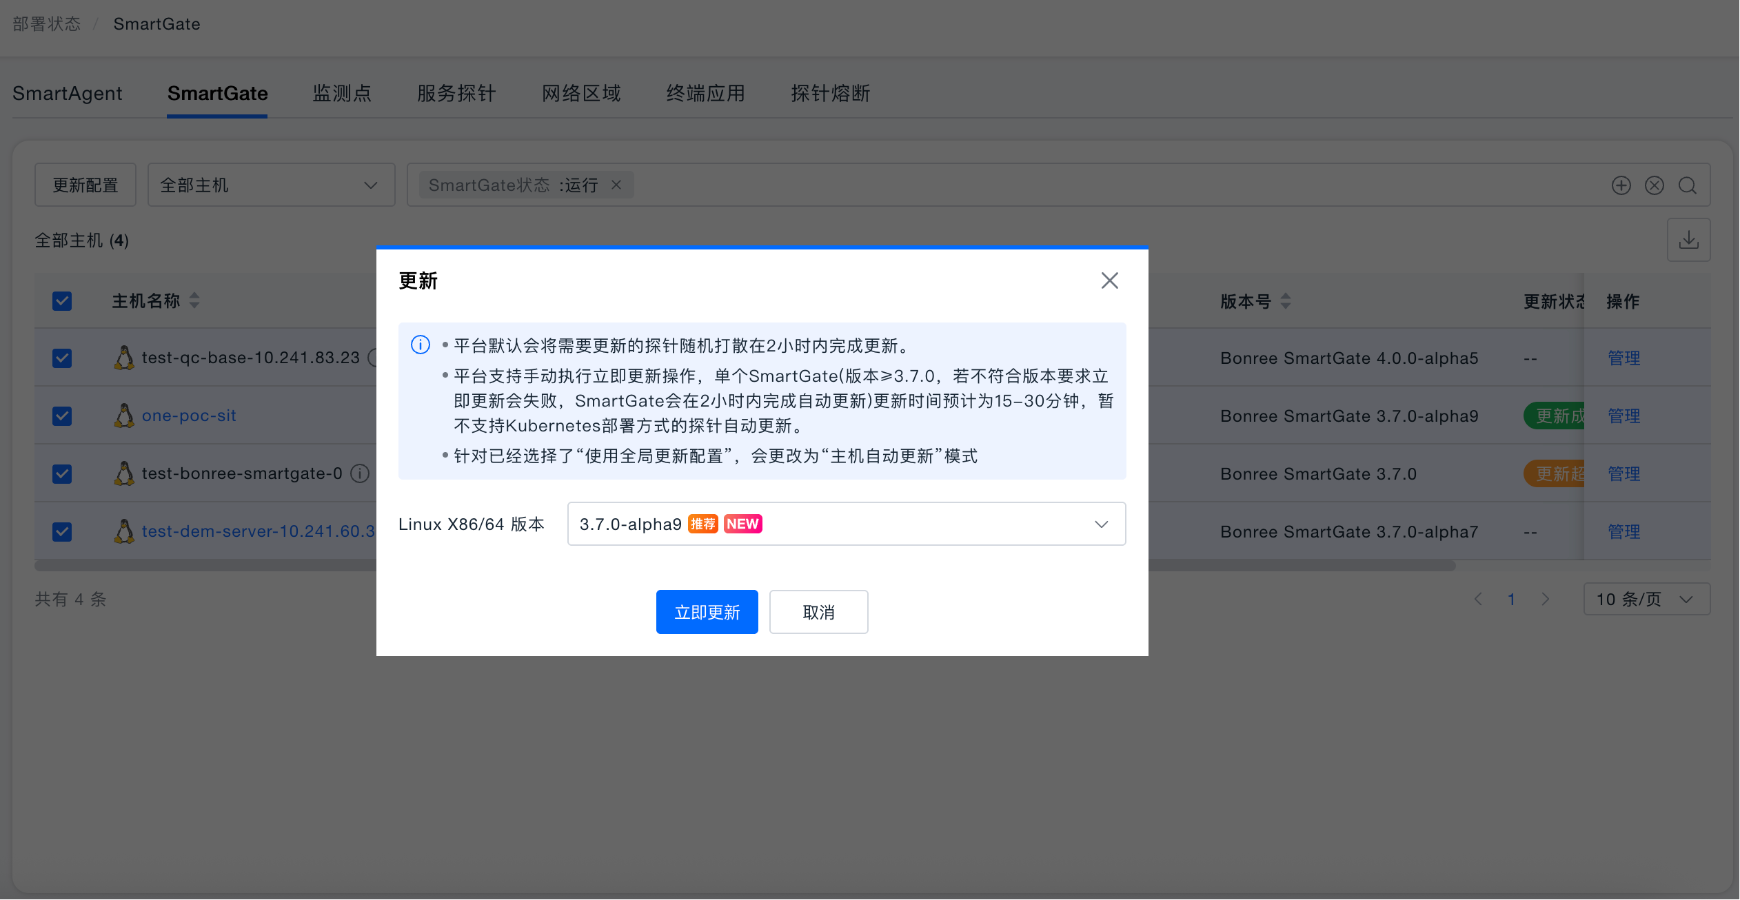The image size is (1740, 900).
Task: Open the 终端应用 tab
Action: tap(706, 93)
